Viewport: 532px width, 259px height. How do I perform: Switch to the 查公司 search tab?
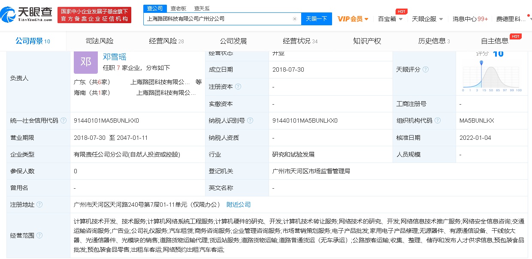tap(154, 8)
